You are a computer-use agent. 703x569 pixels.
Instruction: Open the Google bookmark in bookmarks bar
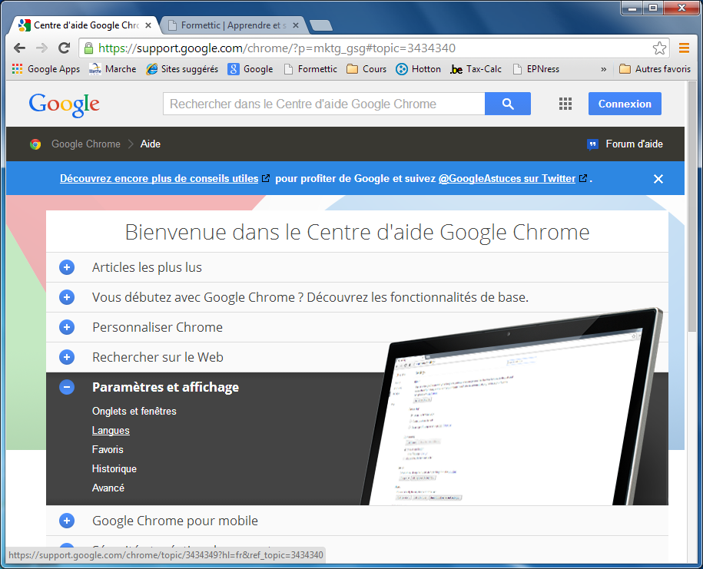[x=250, y=69]
